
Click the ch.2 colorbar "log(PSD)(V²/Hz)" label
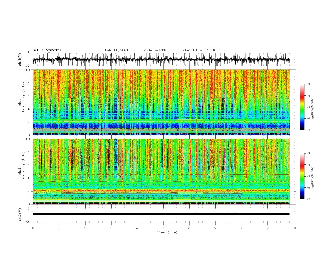pyautogui.click(x=313, y=178)
